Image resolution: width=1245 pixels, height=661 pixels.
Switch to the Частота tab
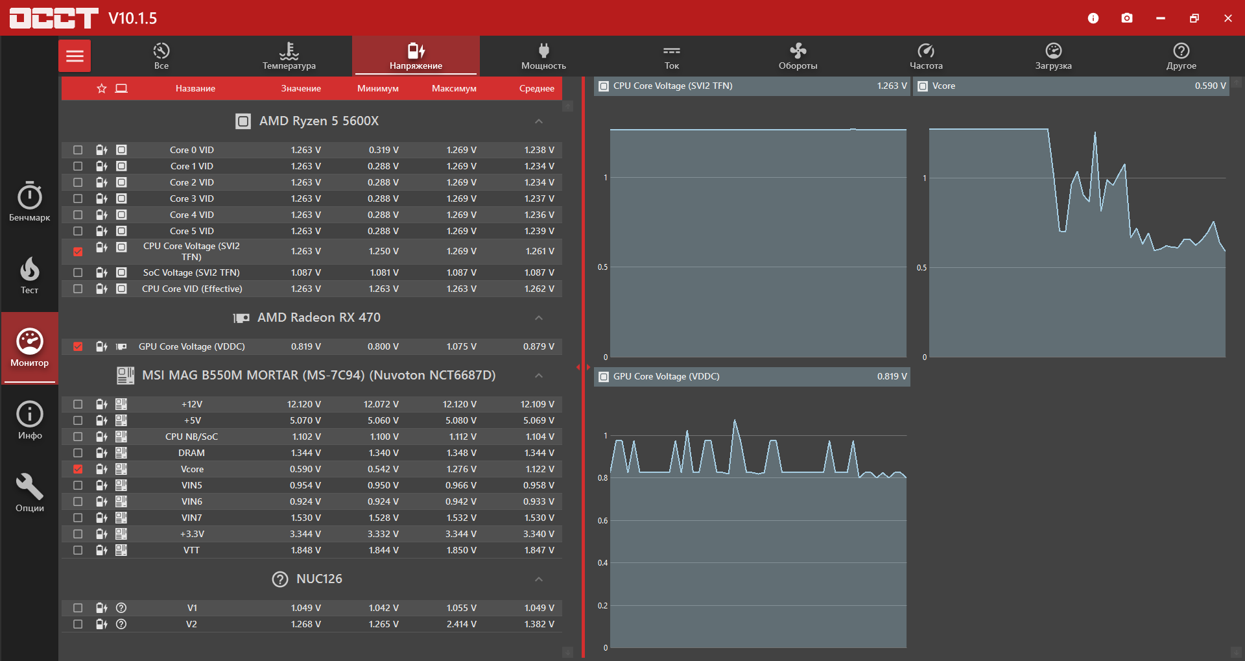pyautogui.click(x=926, y=56)
